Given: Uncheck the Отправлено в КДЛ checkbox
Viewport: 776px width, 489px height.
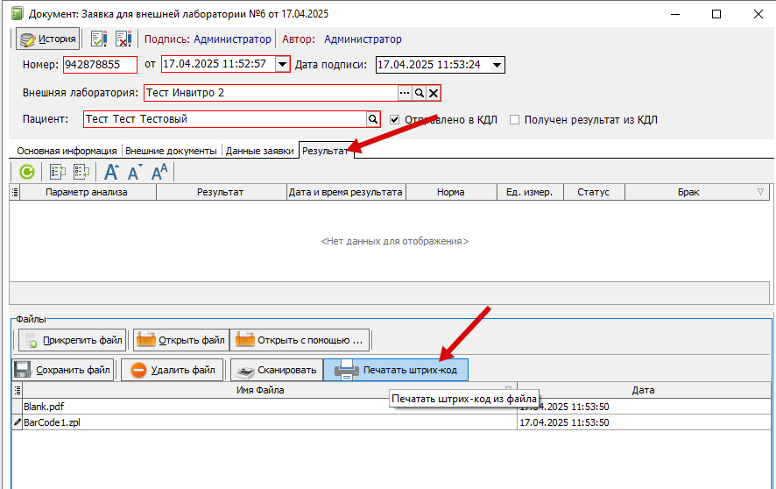Looking at the screenshot, I should [x=395, y=119].
